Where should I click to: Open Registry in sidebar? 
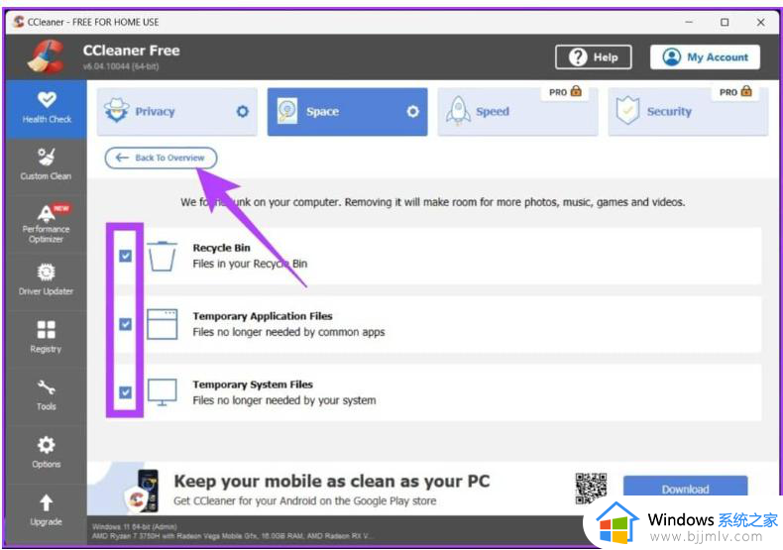(47, 337)
